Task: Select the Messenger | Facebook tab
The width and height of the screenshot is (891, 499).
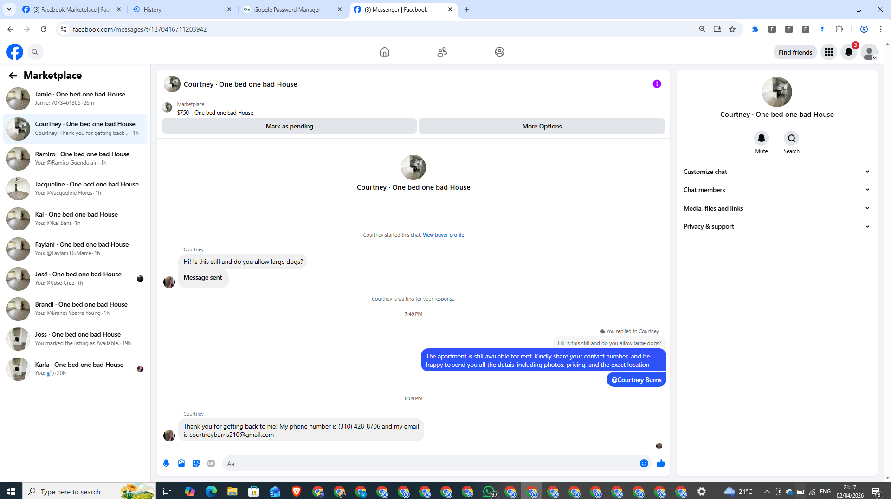Action: pyautogui.click(x=403, y=9)
